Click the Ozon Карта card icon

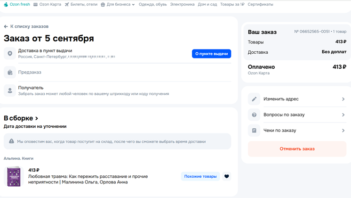click(x=35, y=5)
